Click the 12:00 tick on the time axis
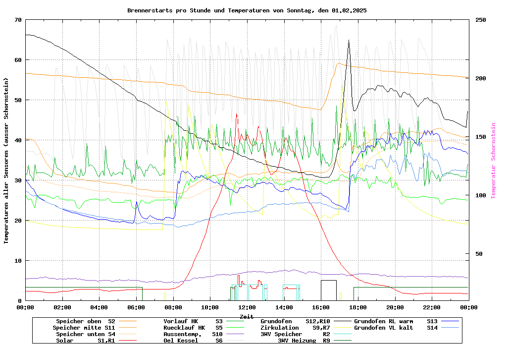The width and height of the screenshot is (507, 347). [x=247, y=307]
